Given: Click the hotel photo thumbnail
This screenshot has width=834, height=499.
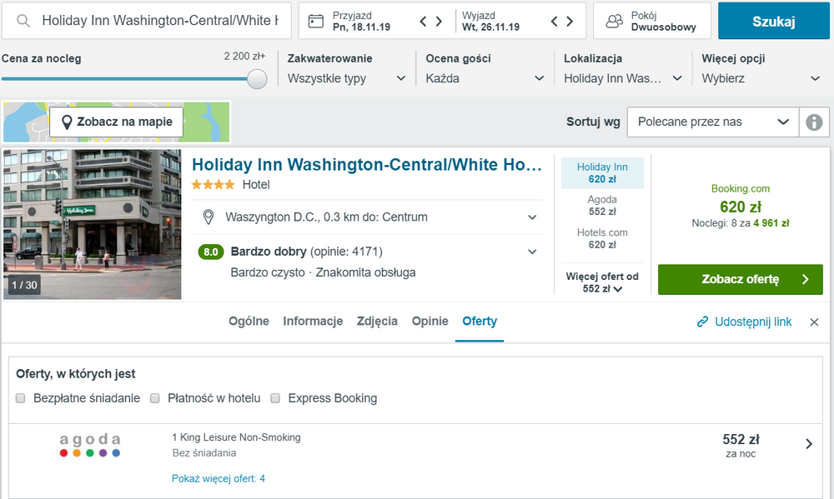Looking at the screenshot, I should (x=92, y=224).
